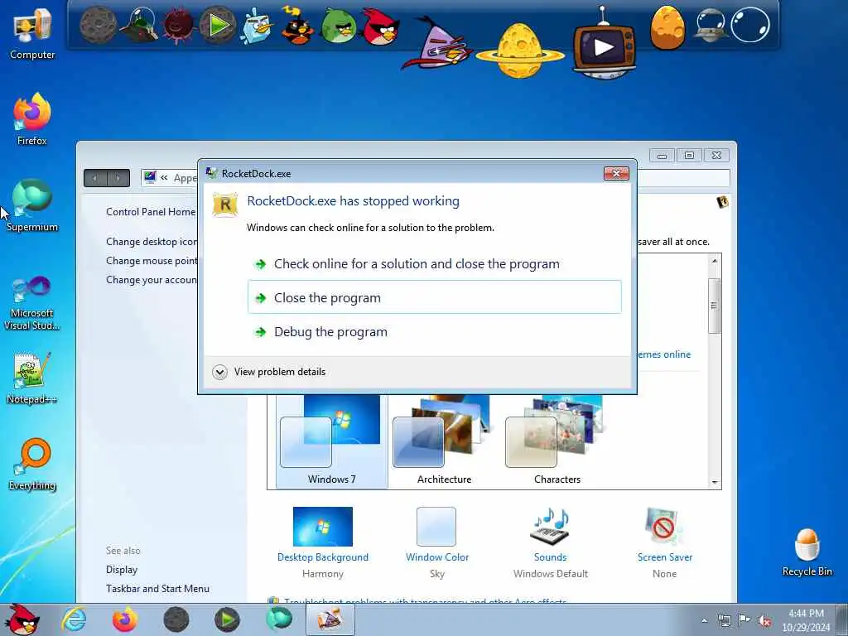Choose Debug the program option
848x636 pixels.
(x=434, y=331)
